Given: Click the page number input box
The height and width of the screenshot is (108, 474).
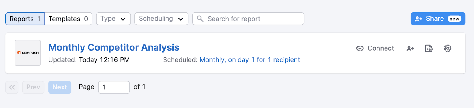Looking at the screenshot, I should click(x=114, y=87).
